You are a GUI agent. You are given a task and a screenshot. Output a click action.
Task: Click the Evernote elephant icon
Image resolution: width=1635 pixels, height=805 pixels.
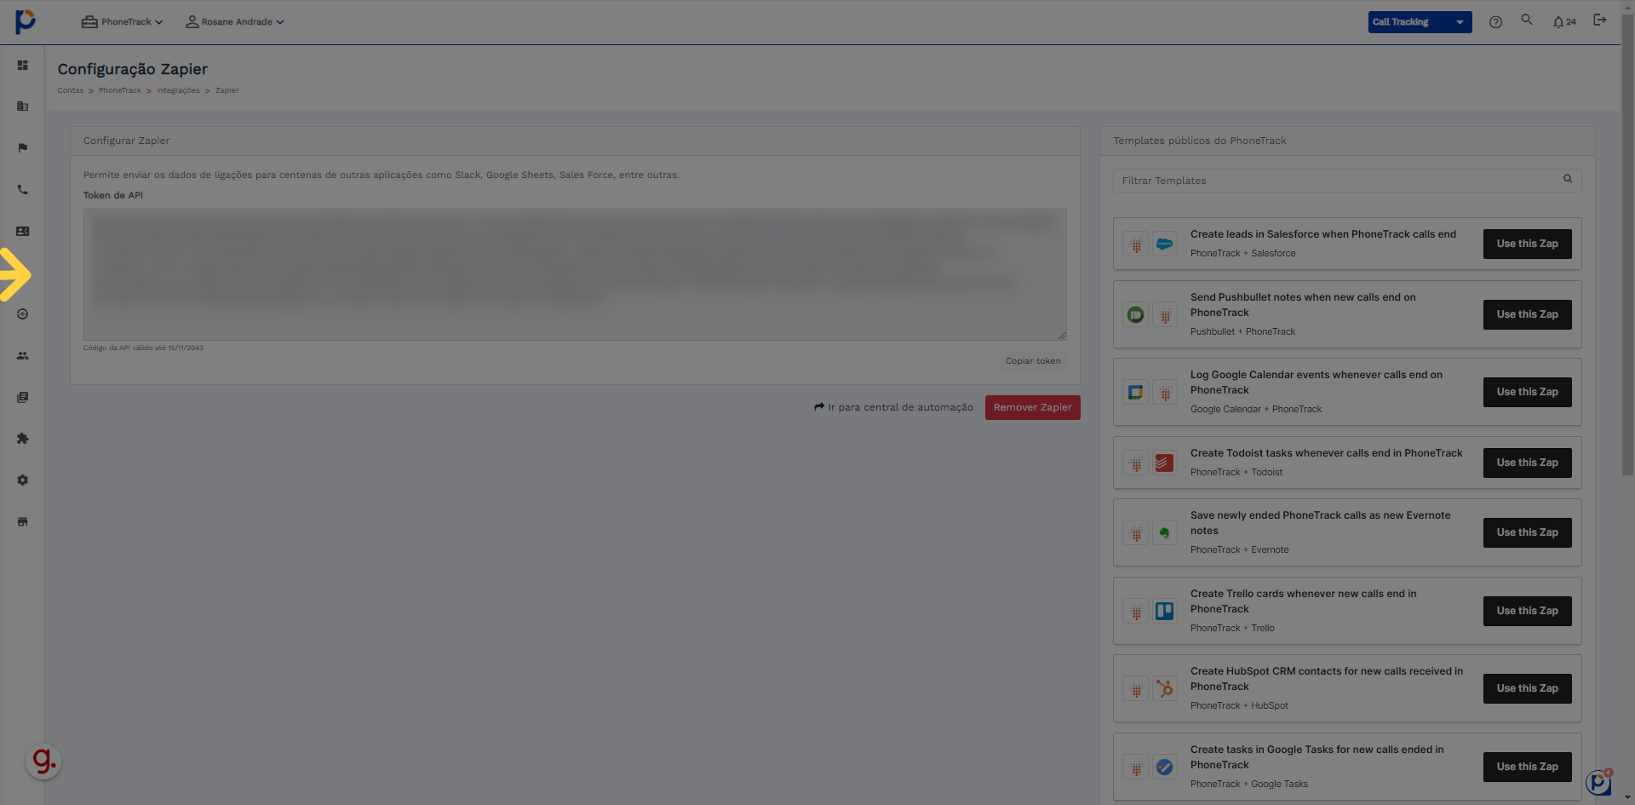(1164, 533)
